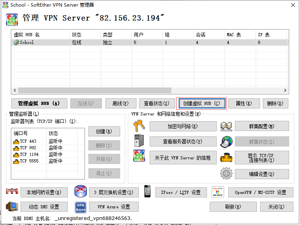Click the bridge icon beside 本地网桥设置

tap(12, 192)
